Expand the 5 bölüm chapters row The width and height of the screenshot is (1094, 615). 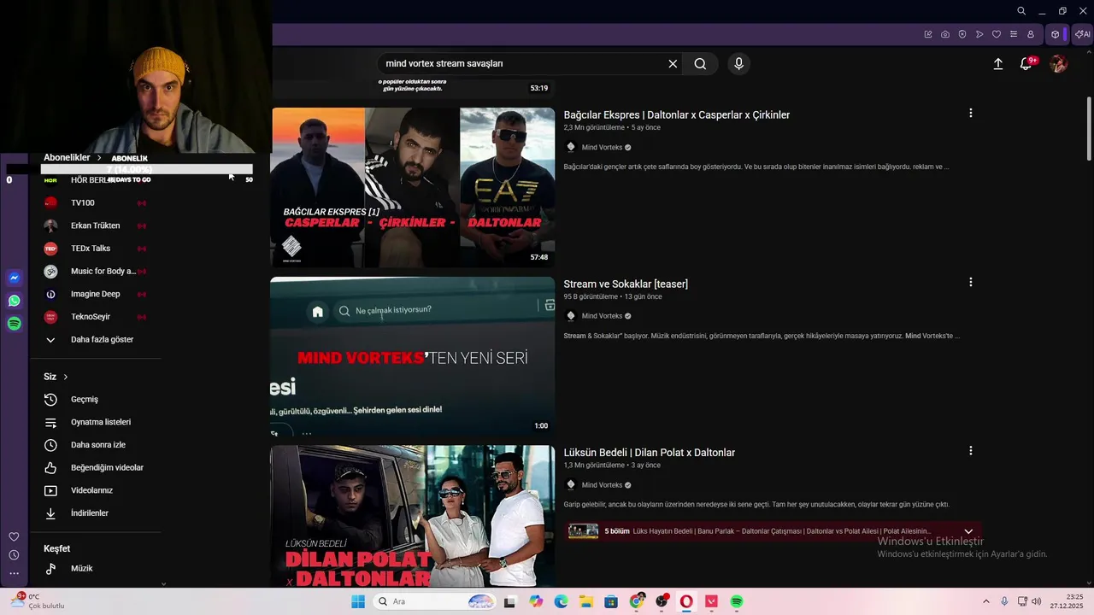(x=968, y=531)
